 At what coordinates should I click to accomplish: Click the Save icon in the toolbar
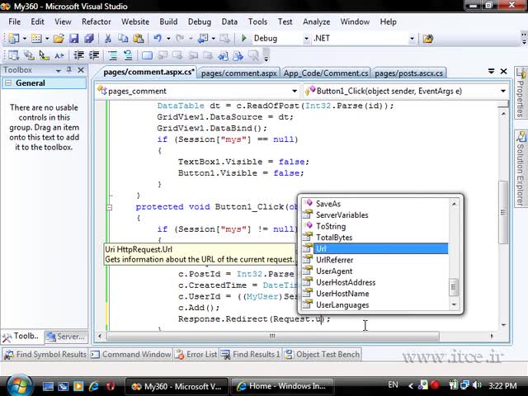point(73,39)
